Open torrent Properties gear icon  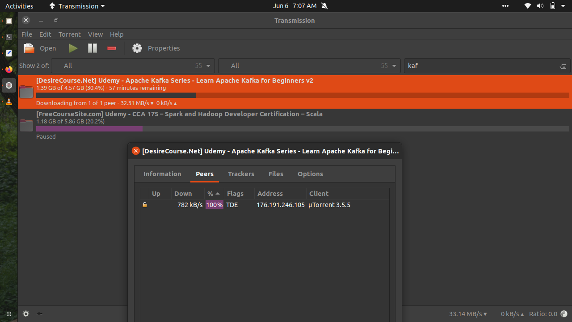coord(137,48)
